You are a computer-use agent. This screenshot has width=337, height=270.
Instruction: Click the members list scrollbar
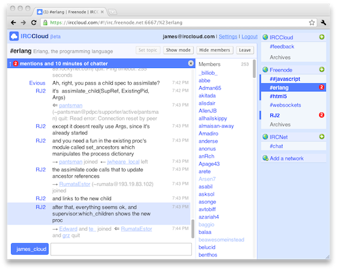pyautogui.click(x=254, y=69)
